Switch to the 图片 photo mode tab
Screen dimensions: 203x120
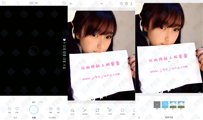[34, 102]
